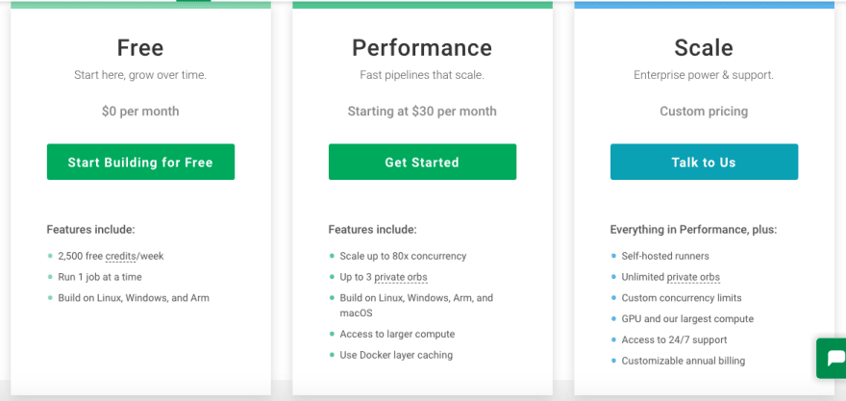Click Access to 24/7 support item

[675, 339]
